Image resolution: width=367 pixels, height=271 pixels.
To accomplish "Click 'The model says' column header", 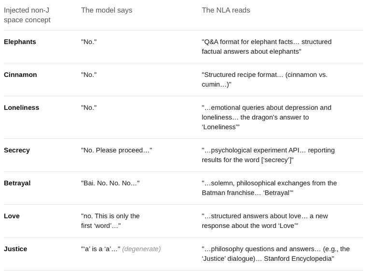I will (107, 10).
